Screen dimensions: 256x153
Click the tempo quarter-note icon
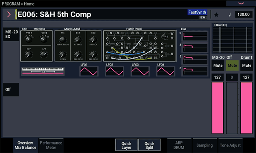(x=230, y=14)
